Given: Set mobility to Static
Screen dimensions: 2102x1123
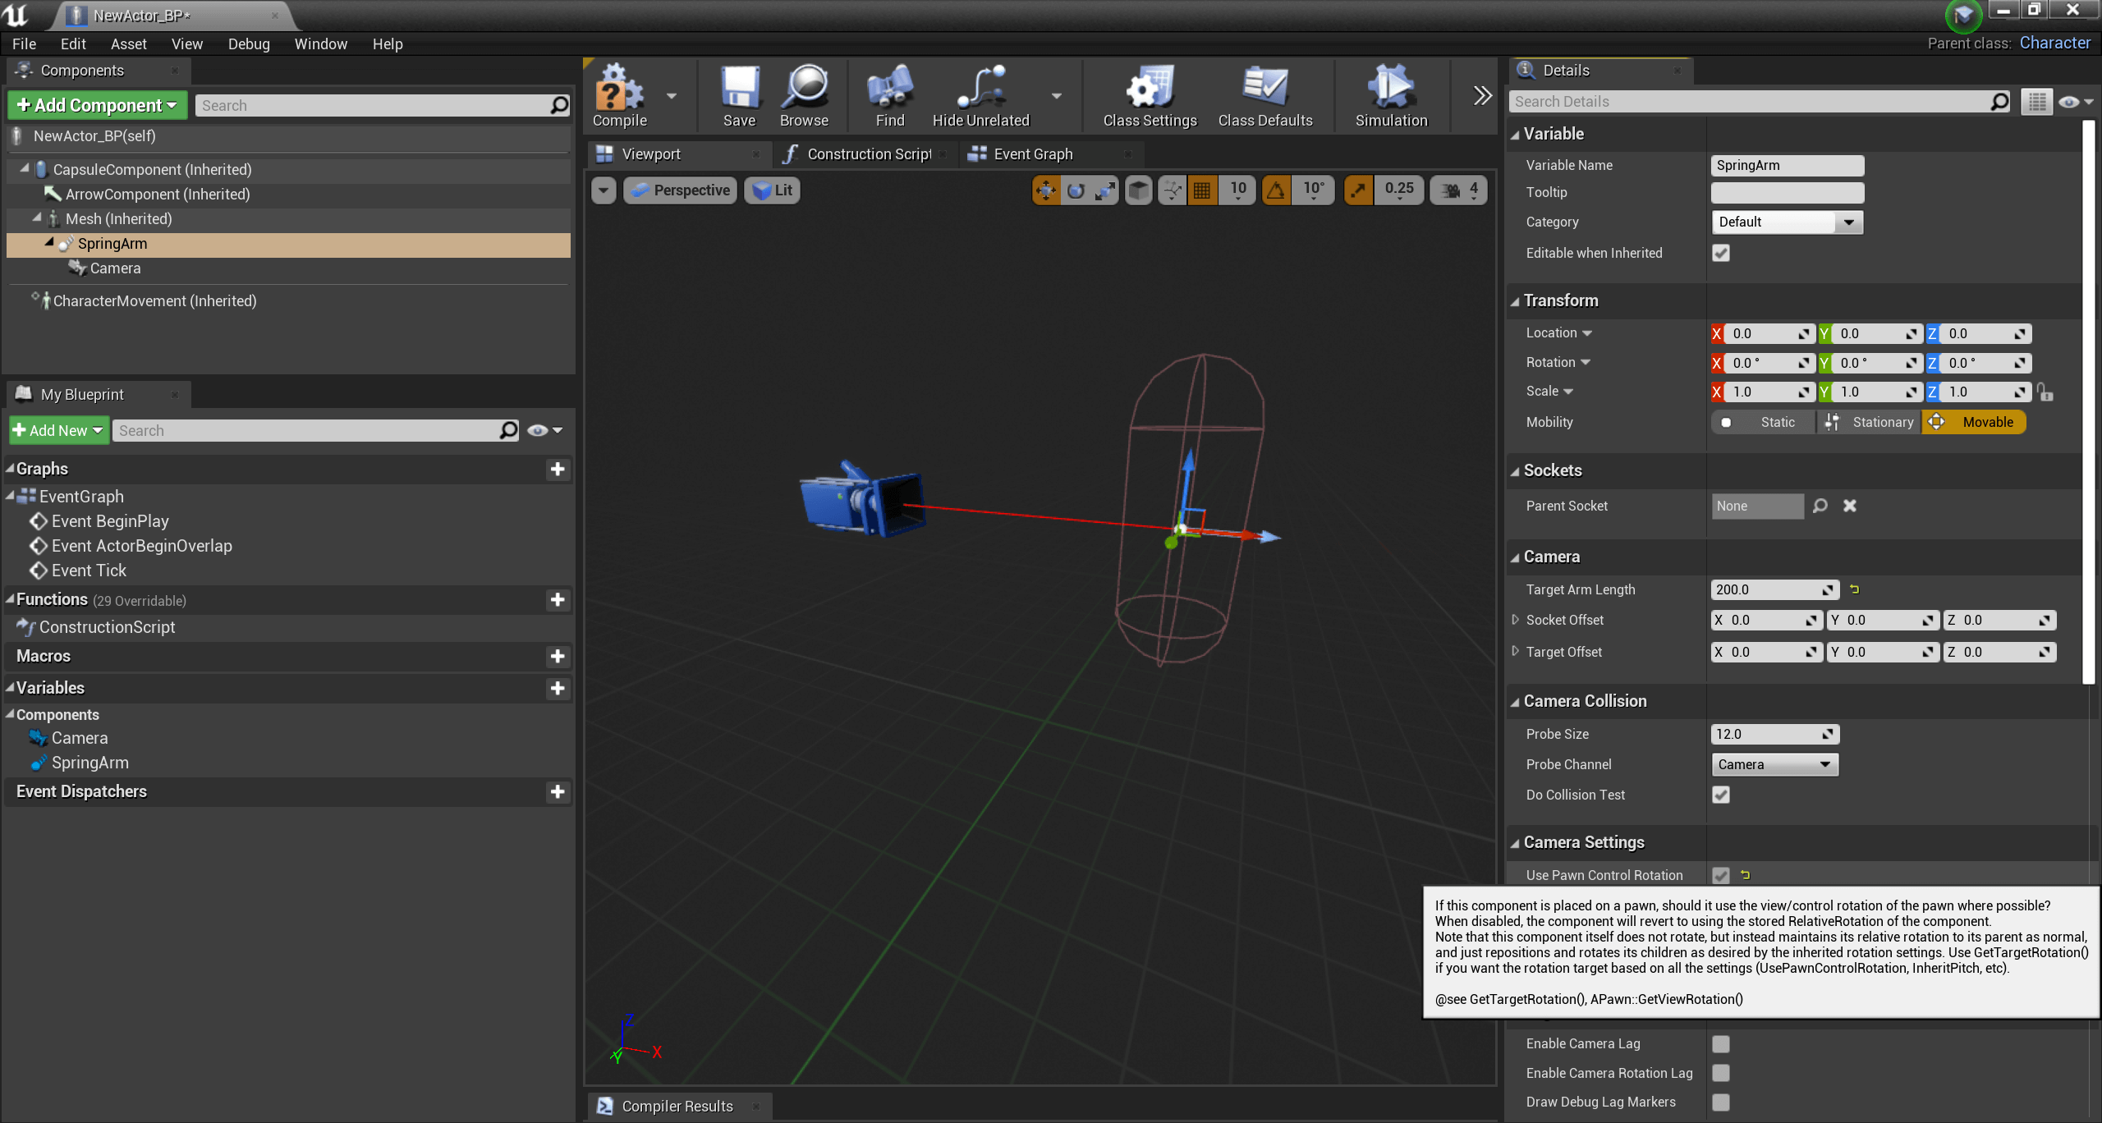Looking at the screenshot, I should coord(1763,422).
